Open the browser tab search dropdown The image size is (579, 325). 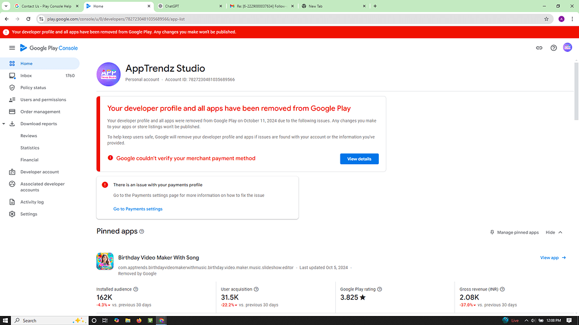pyautogui.click(x=6, y=6)
